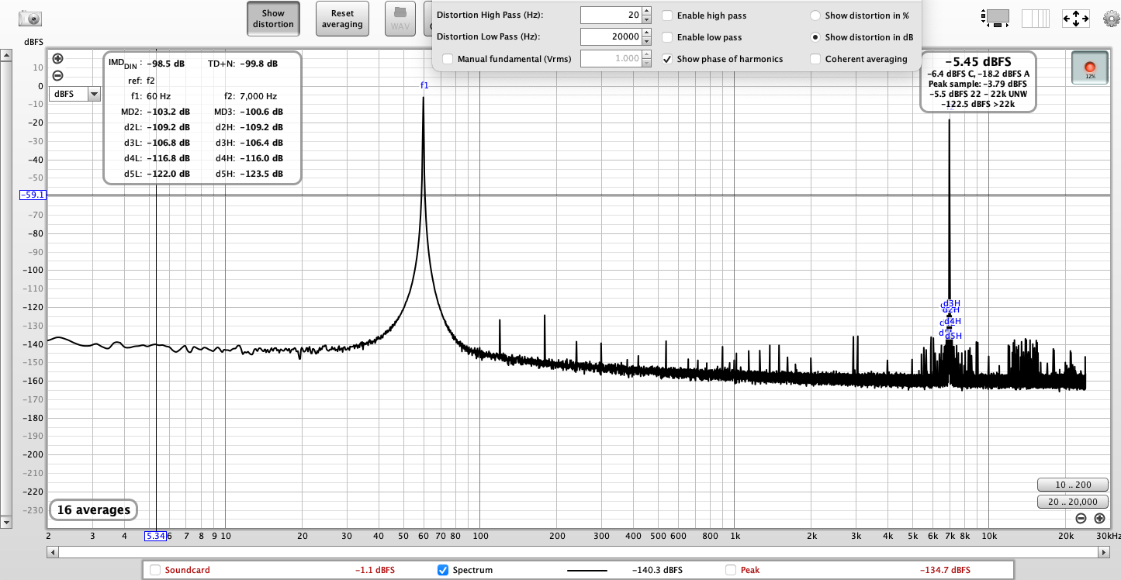Click the Peak -134.7 dBFS value
Screen dimensions: 1121x580
pyautogui.click(x=944, y=570)
